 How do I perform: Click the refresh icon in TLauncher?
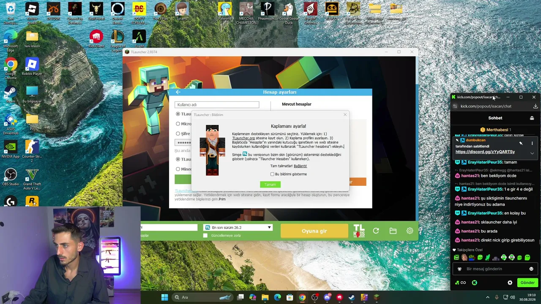click(x=376, y=231)
